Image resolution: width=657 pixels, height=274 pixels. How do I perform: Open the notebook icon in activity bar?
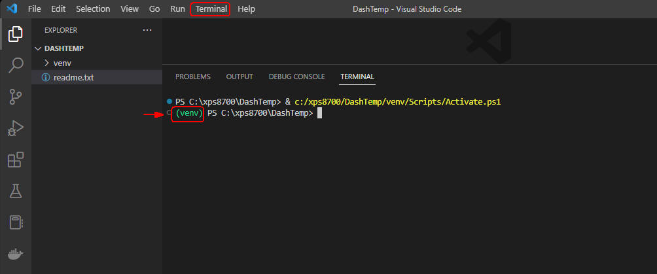tap(16, 222)
